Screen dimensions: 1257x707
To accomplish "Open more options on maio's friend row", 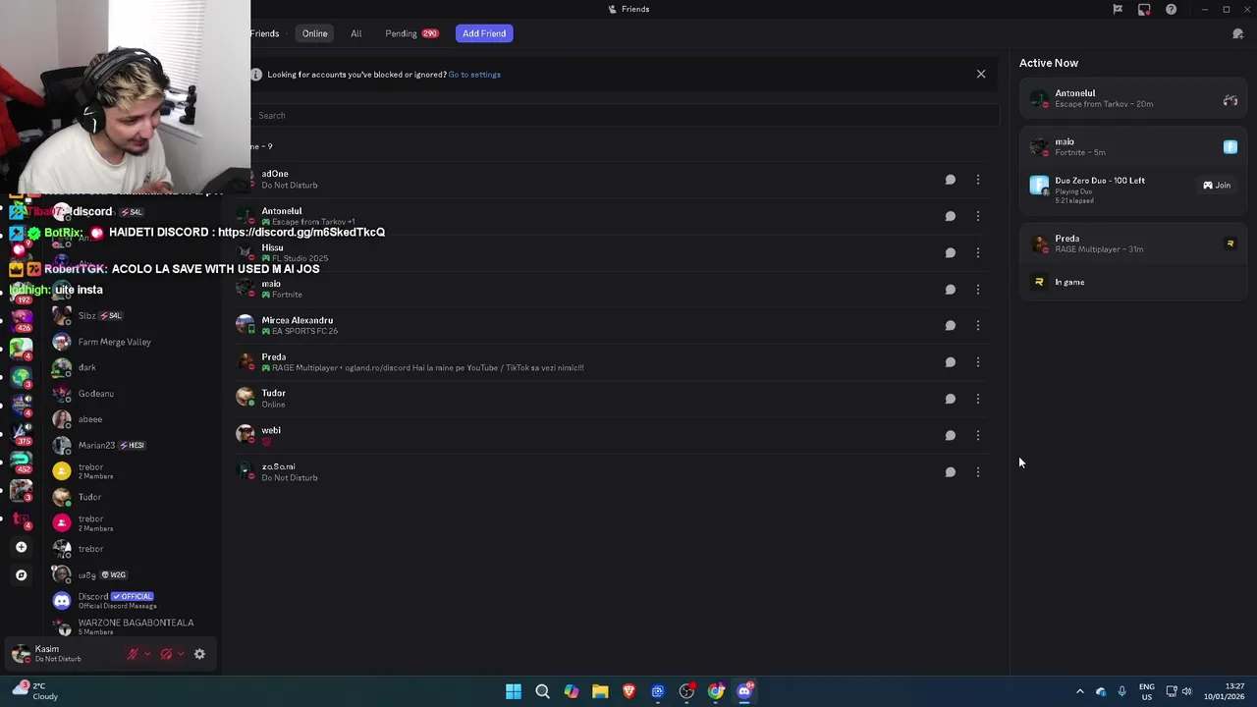I will pyautogui.click(x=978, y=290).
